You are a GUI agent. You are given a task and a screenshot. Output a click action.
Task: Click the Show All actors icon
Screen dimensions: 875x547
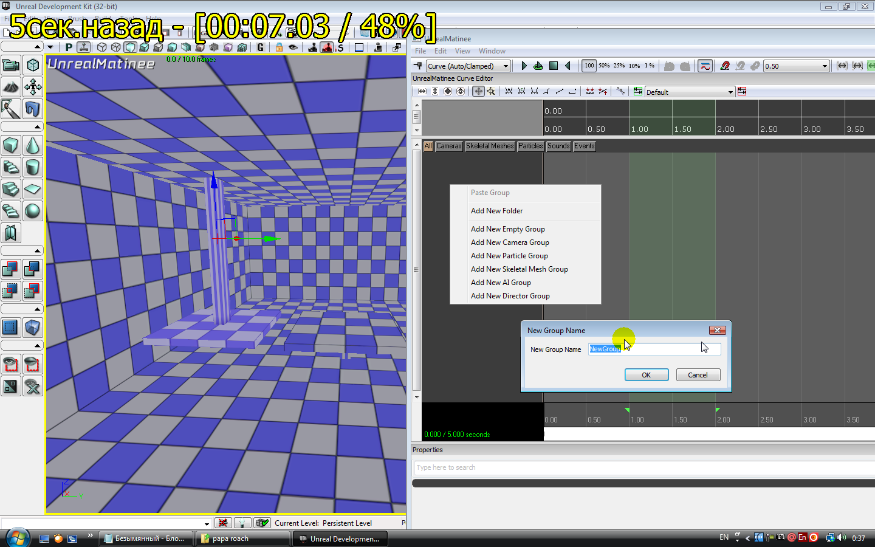[33, 386]
